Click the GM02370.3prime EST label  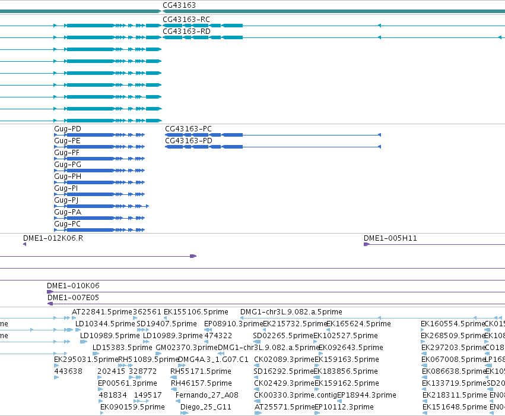[x=187, y=348]
